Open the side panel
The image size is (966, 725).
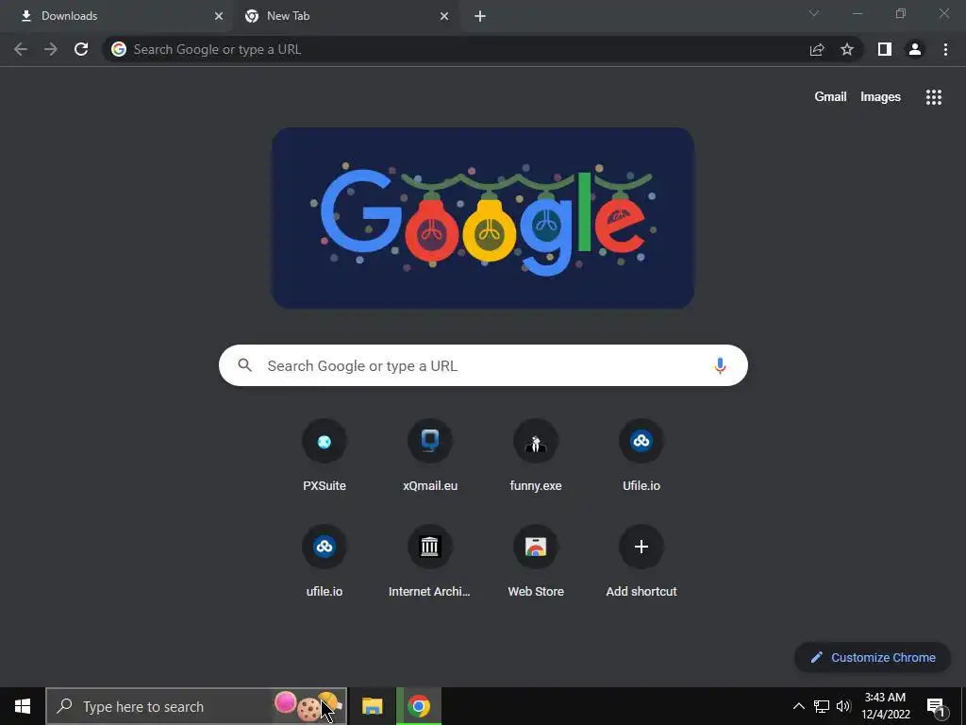(885, 49)
